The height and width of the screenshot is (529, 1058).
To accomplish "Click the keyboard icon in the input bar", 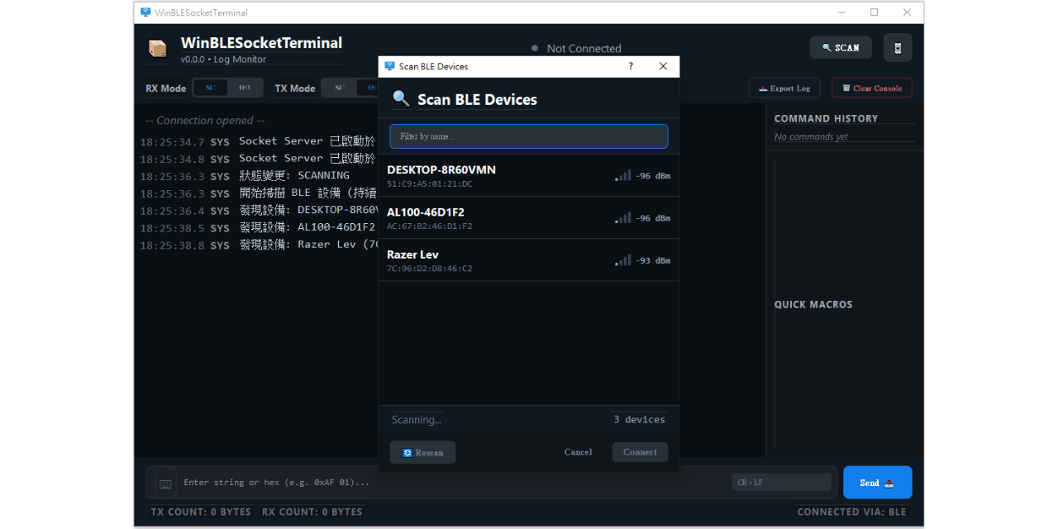I will click(165, 483).
